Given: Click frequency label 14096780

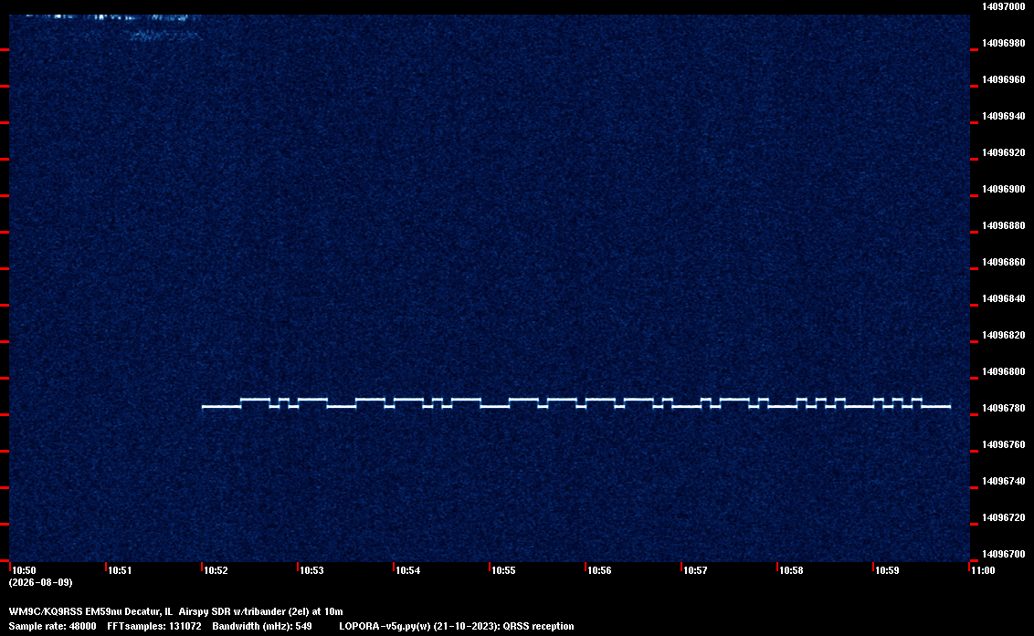Looking at the screenshot, I should pyautogui.click(x=1004, y=408).
